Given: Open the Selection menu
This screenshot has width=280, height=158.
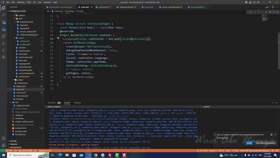Looking at the screenshot, I should 21,2.
